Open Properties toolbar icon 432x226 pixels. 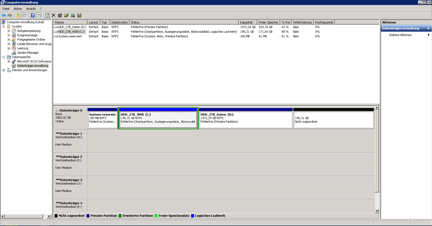[x=60, y=15]
